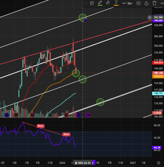Viewport: 164px width, 167px height.
Task: Click the 2027 time axis label
Action: click(133, 163)
